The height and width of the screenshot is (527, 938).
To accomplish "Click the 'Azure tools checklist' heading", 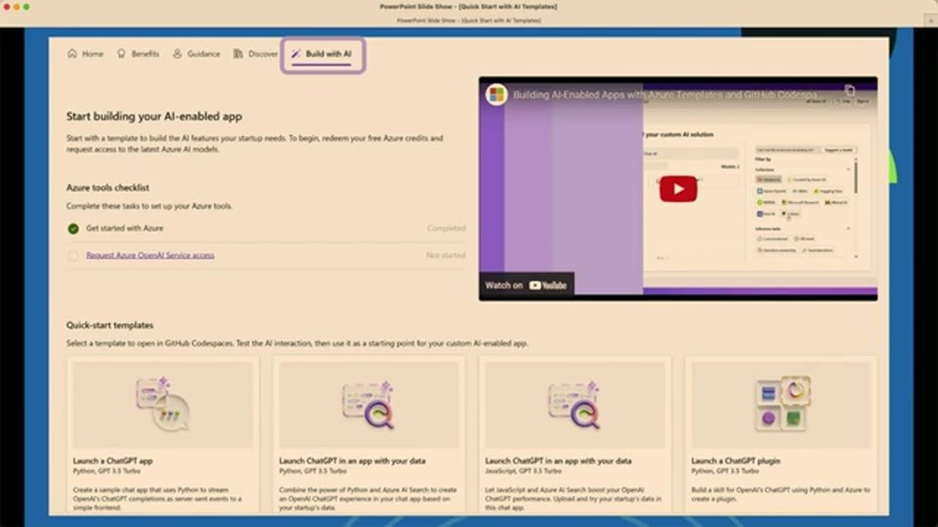I will click(x=108, y=187).
